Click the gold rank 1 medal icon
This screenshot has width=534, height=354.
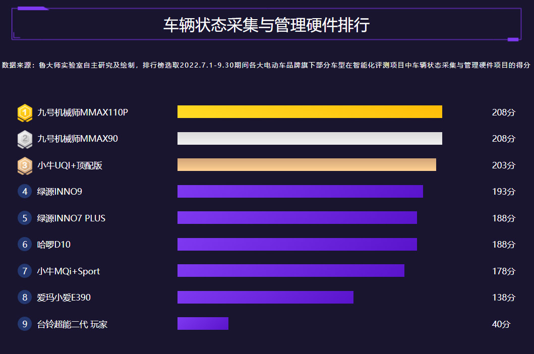coord(25,113)
